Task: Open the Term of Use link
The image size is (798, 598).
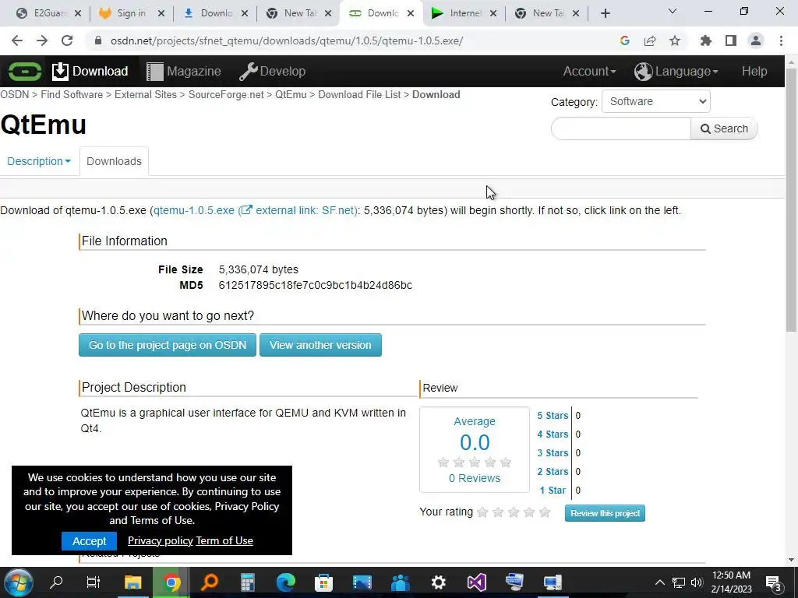Action: (224, 540)
